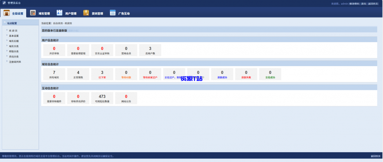
Task: Open the 已下架 domain statistic tile
Action: pos(102,74)
